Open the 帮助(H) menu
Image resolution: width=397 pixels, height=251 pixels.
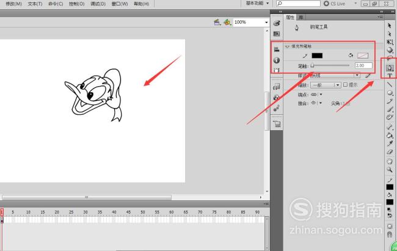click(141, 4)
